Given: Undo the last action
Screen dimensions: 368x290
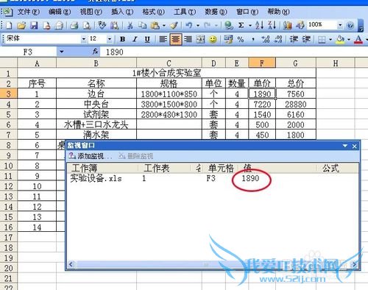Looking at the screenshot, I should click(x=189, y=25).
